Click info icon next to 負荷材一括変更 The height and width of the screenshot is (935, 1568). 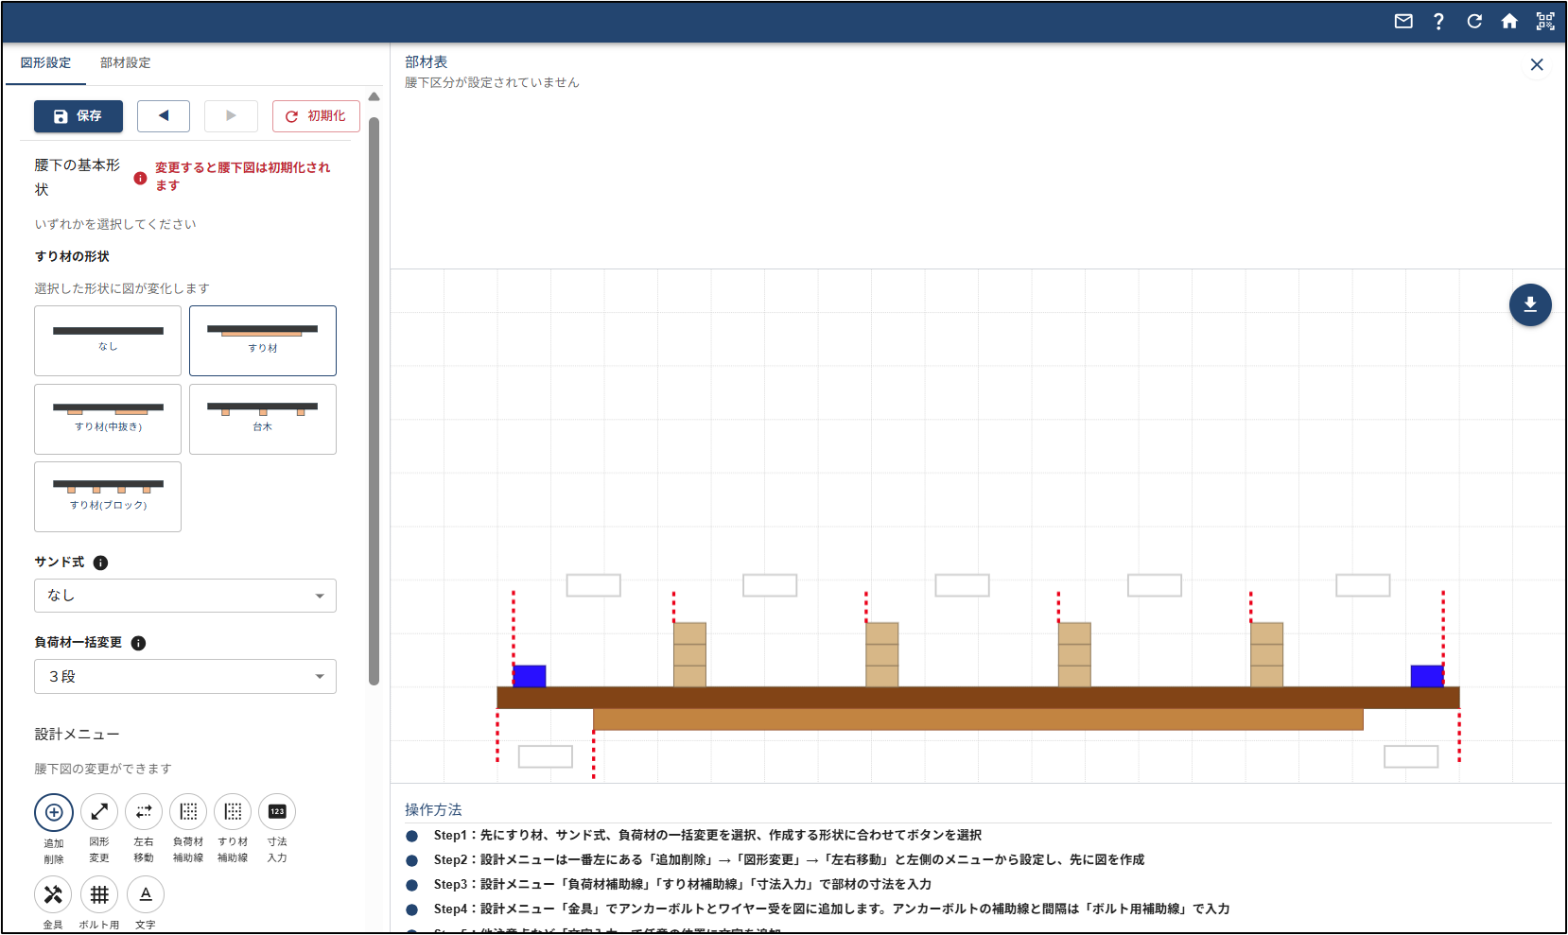pos(138,643)
